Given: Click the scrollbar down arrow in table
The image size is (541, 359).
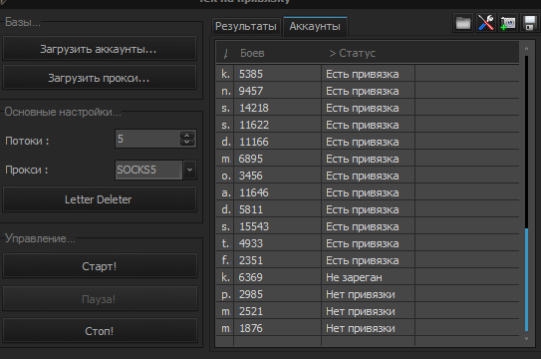Looking at the screenshot, I should click(x=526, y=339).
